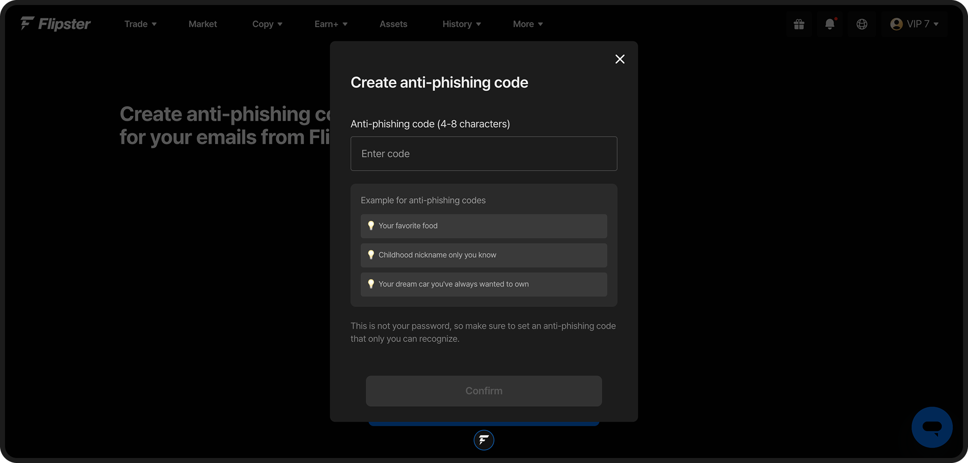Click the 'This is not your password' note

(x=483, y=332)
